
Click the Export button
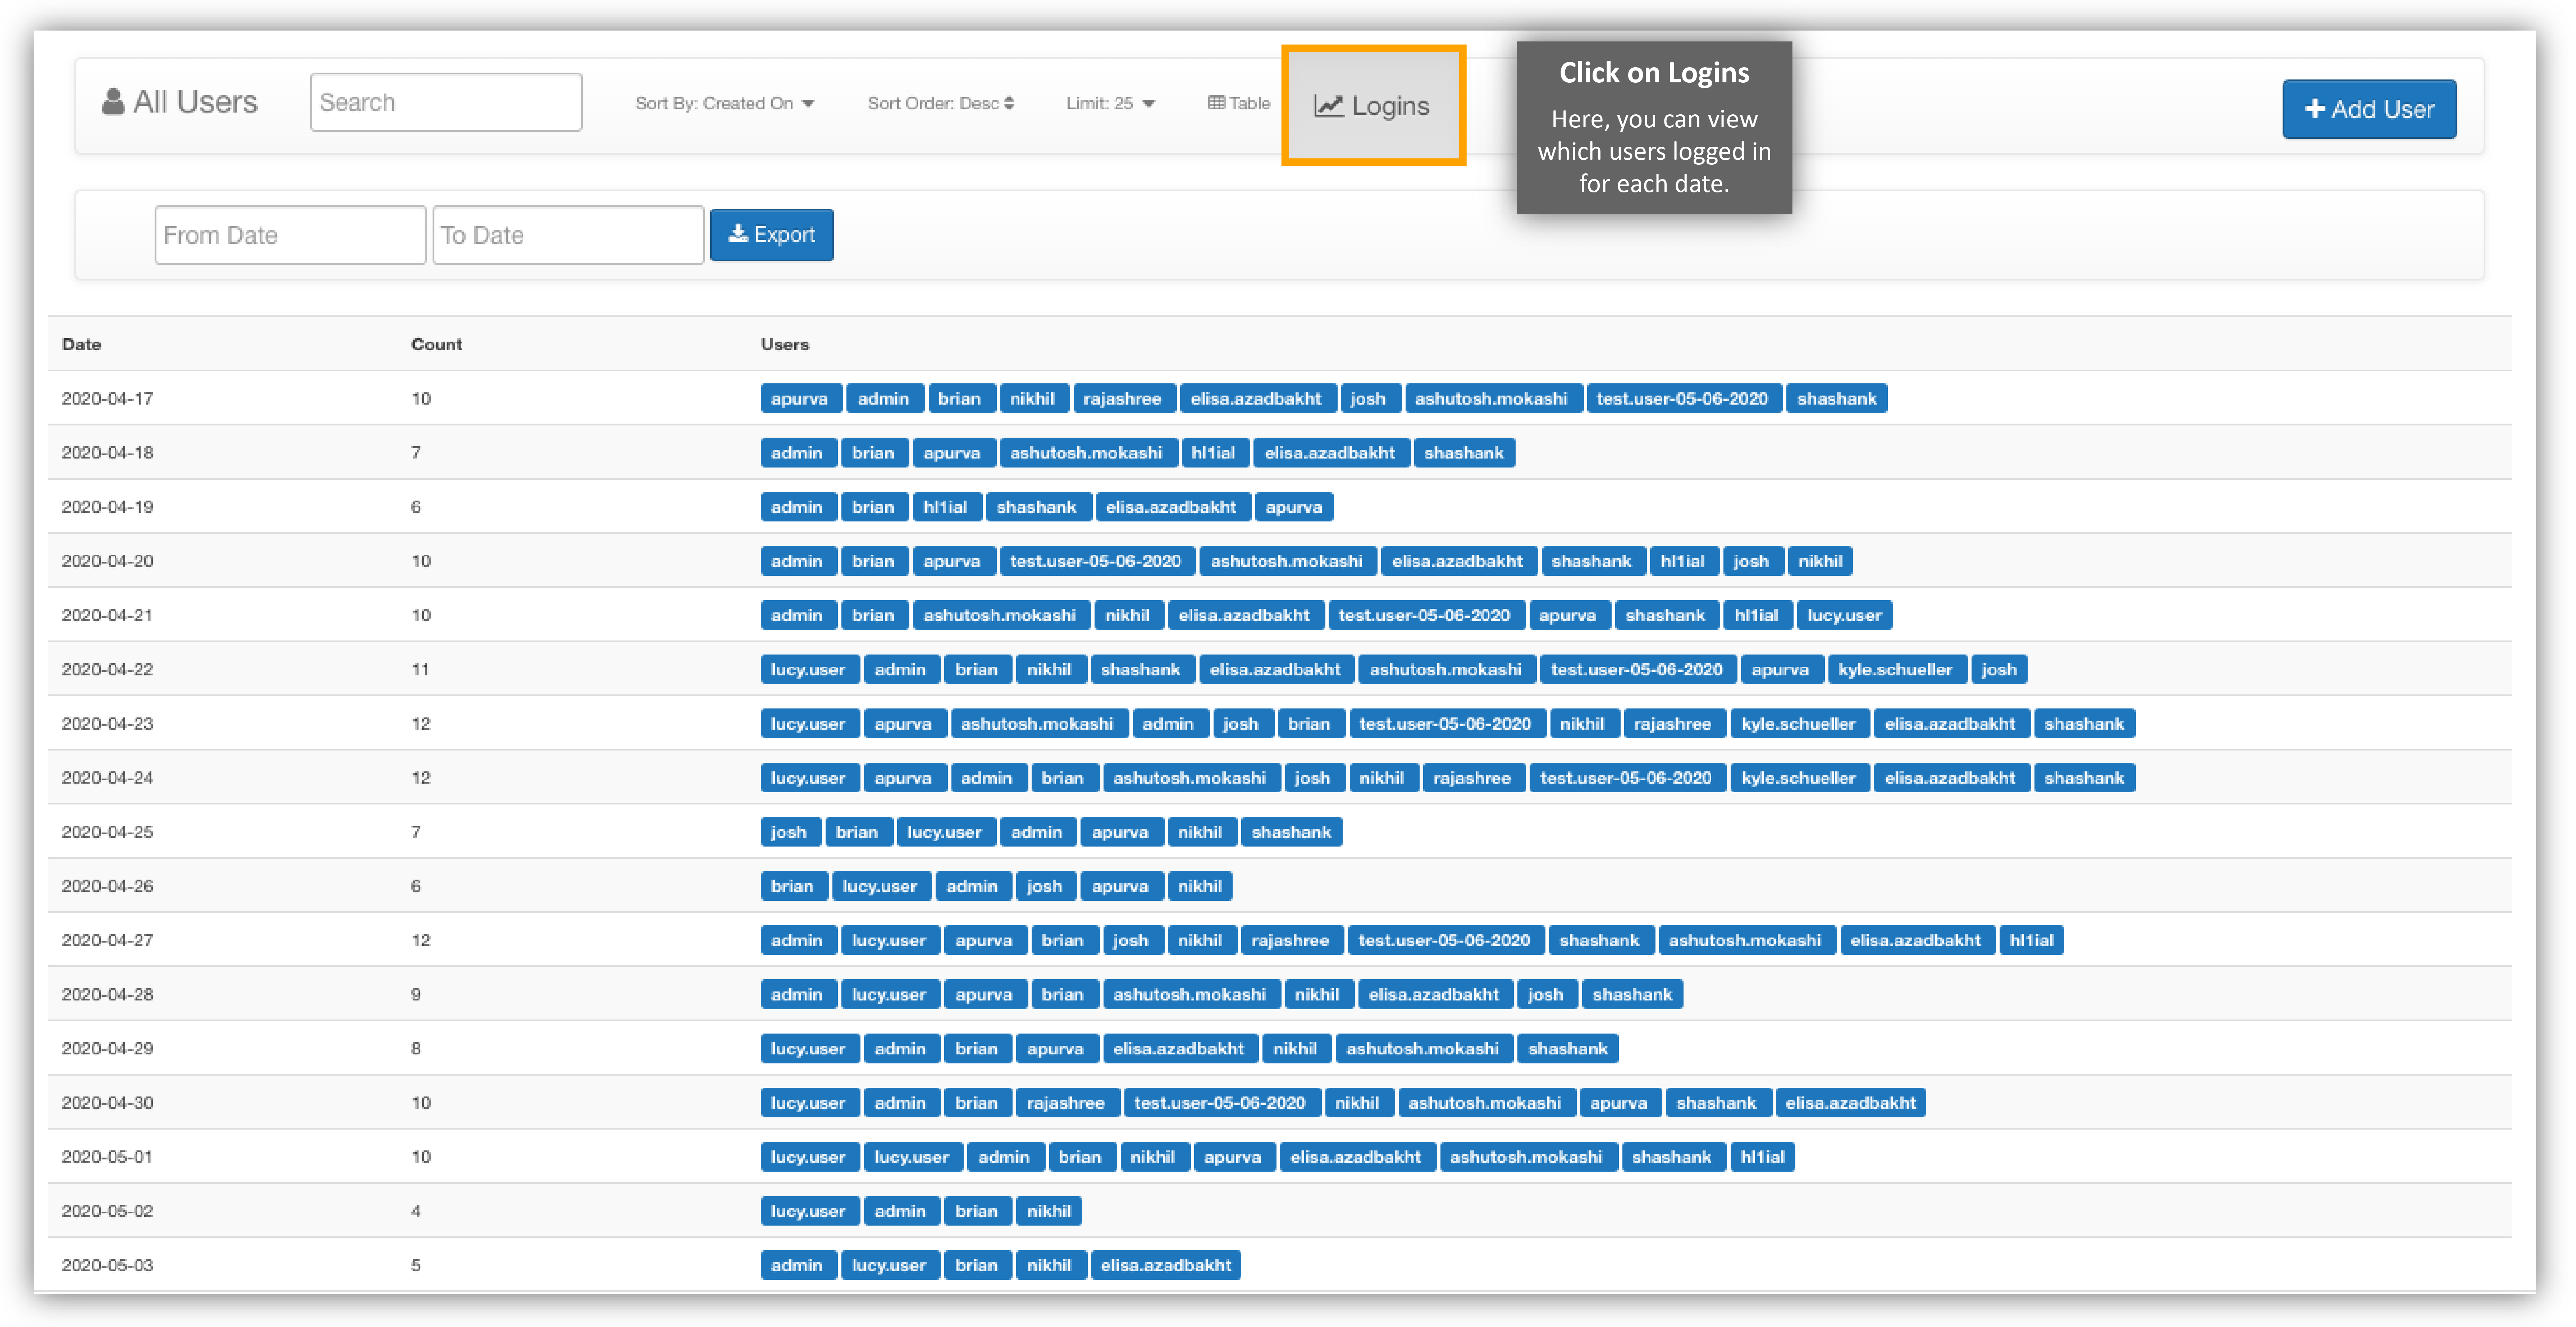click(x=772, y=234)
